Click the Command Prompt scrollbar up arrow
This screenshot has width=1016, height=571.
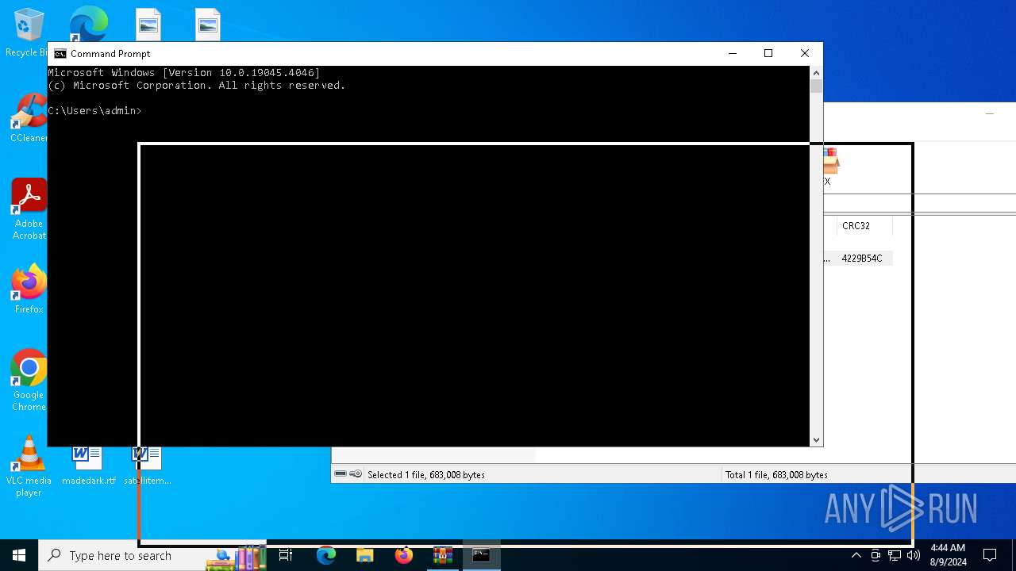(816, 73)
